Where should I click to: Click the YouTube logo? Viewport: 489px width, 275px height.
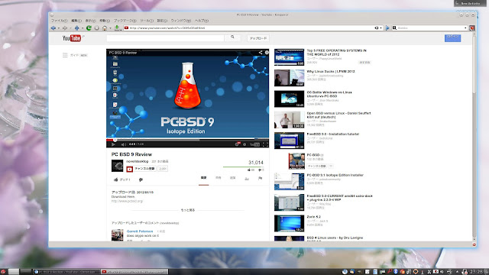pyautogui.click(x=72, y=38)
